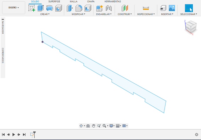Click the Offset Plane icon

coord(125,8)
